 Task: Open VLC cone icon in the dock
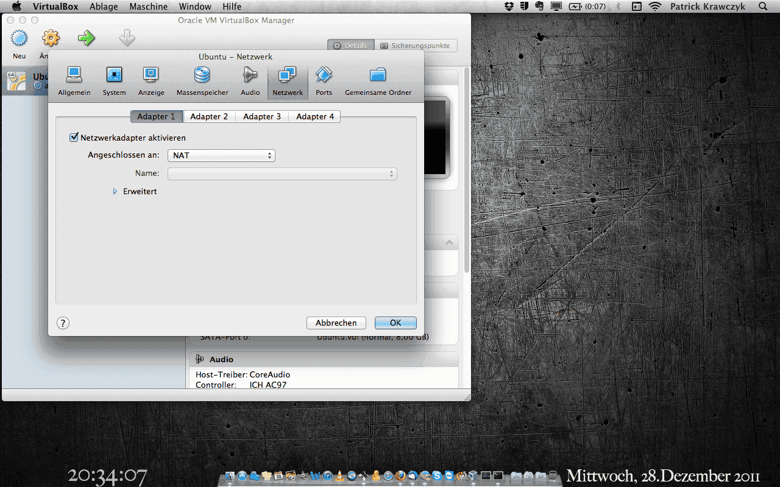point(339,476)
